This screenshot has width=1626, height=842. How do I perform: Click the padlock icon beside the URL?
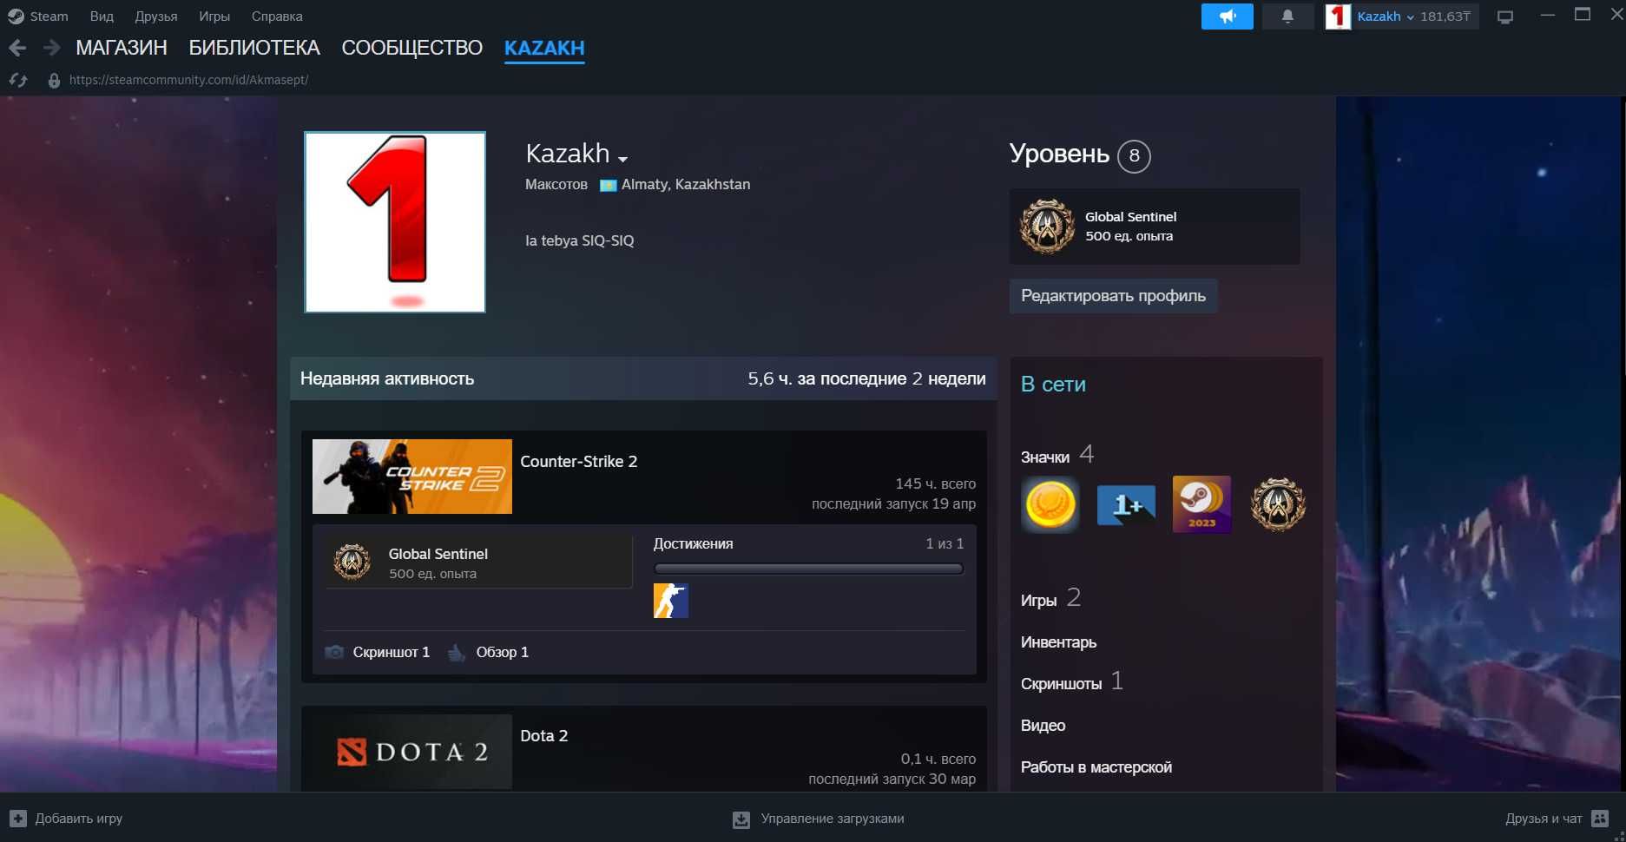click(54, 80)
